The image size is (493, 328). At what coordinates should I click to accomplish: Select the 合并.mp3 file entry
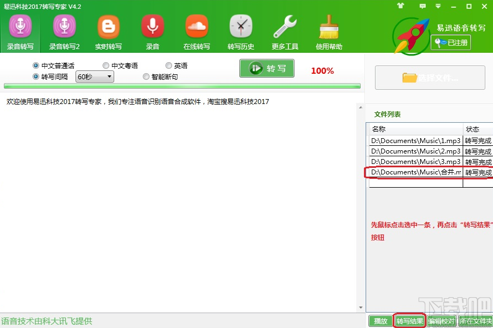pos(415,172)
